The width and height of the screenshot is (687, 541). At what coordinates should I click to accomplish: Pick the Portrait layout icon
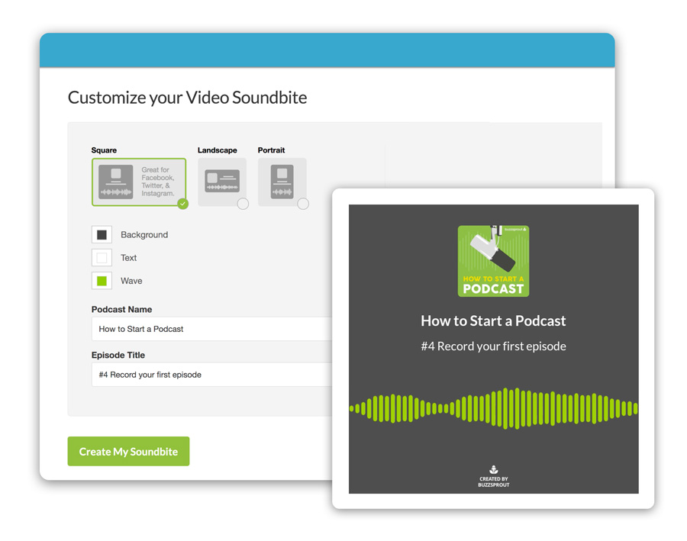(x=282, y=182)
